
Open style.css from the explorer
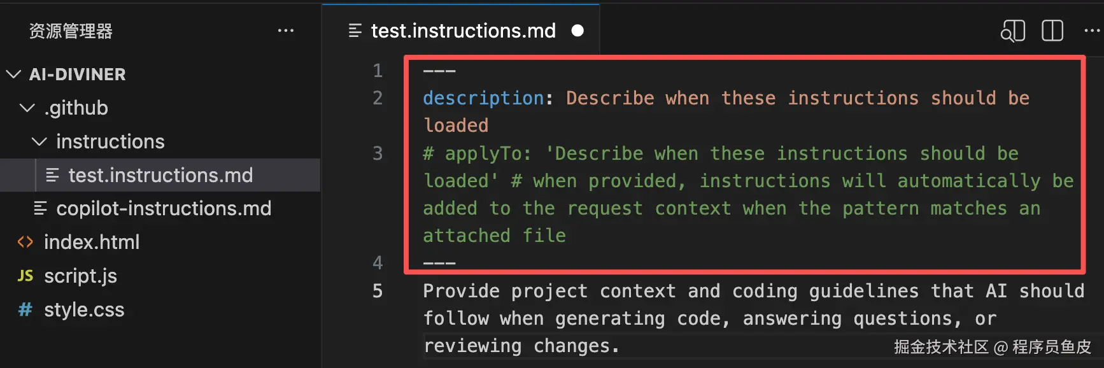[84, 309]
